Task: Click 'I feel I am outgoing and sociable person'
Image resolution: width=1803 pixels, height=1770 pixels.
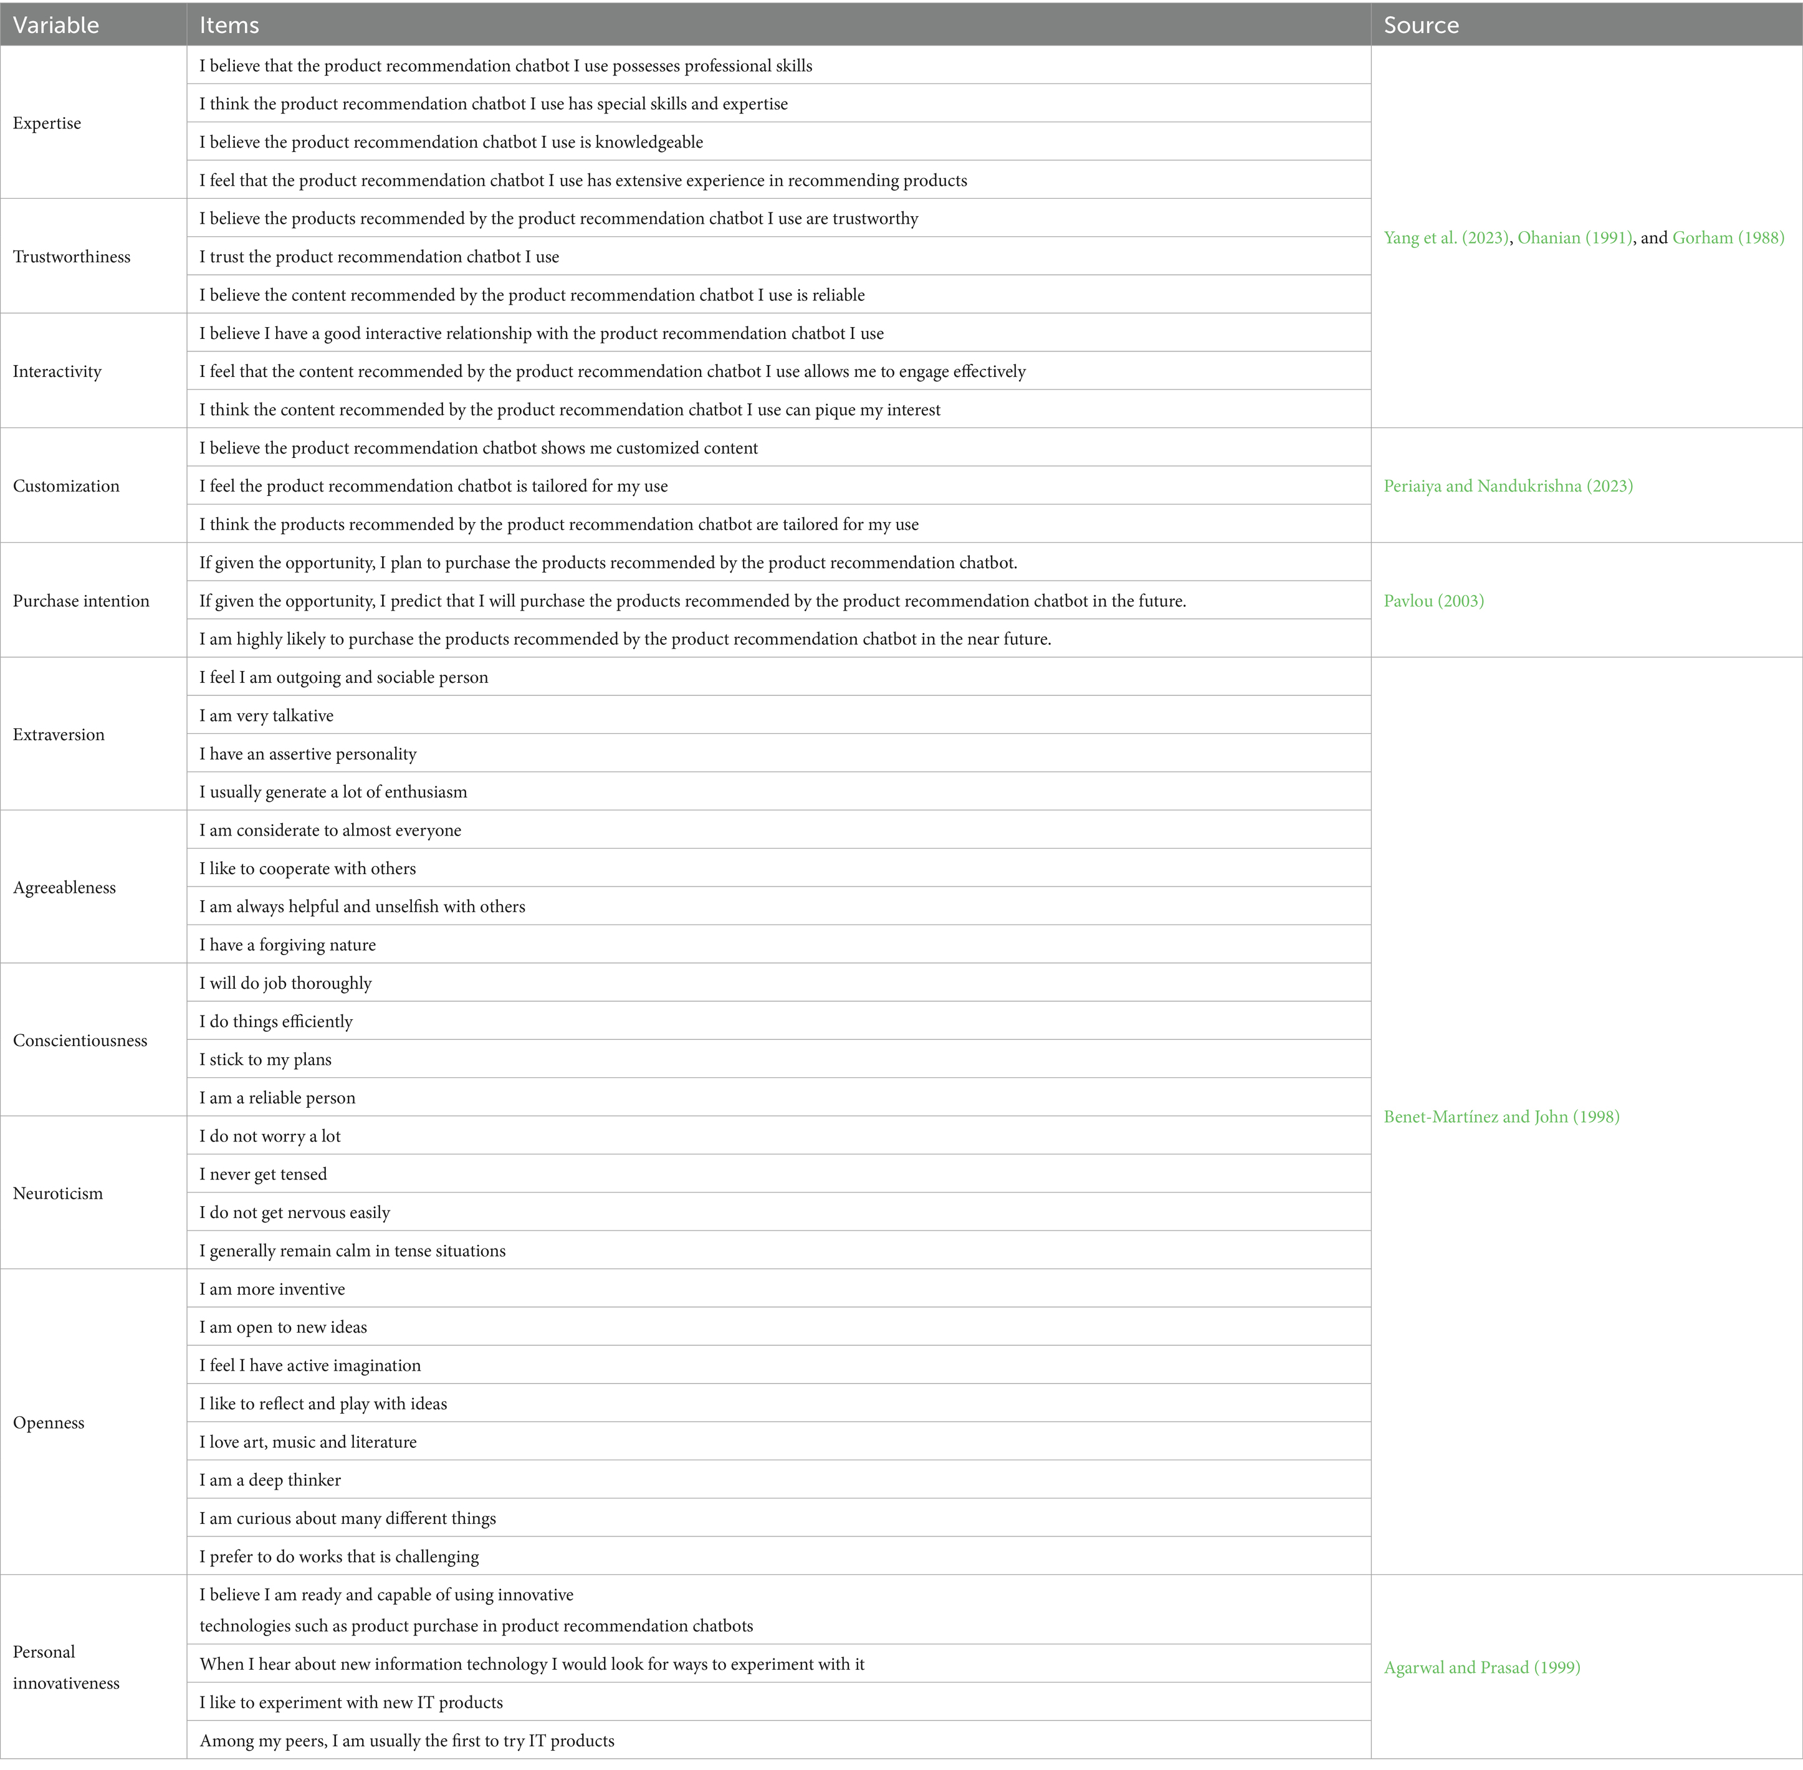Action: 779,677
